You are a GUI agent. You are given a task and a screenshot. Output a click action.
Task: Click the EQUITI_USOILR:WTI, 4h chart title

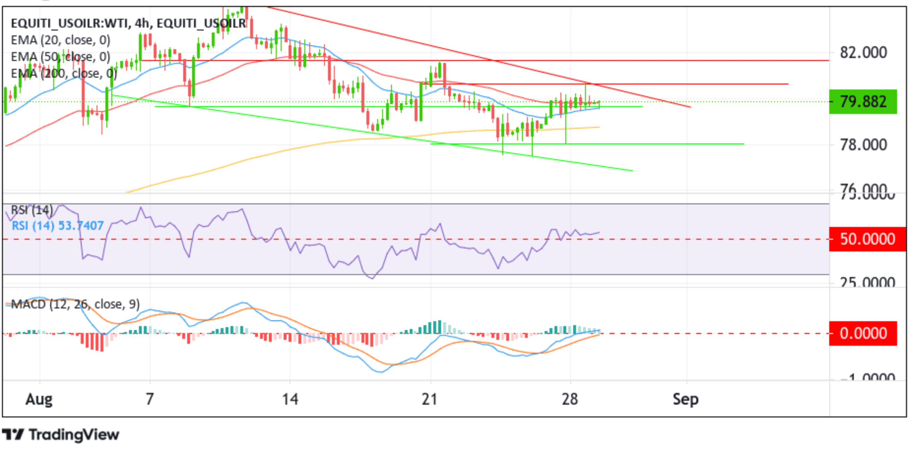tap(128, 23)
